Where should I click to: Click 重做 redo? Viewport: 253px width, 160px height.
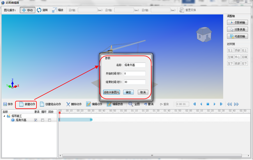click(x=164, y=104)
